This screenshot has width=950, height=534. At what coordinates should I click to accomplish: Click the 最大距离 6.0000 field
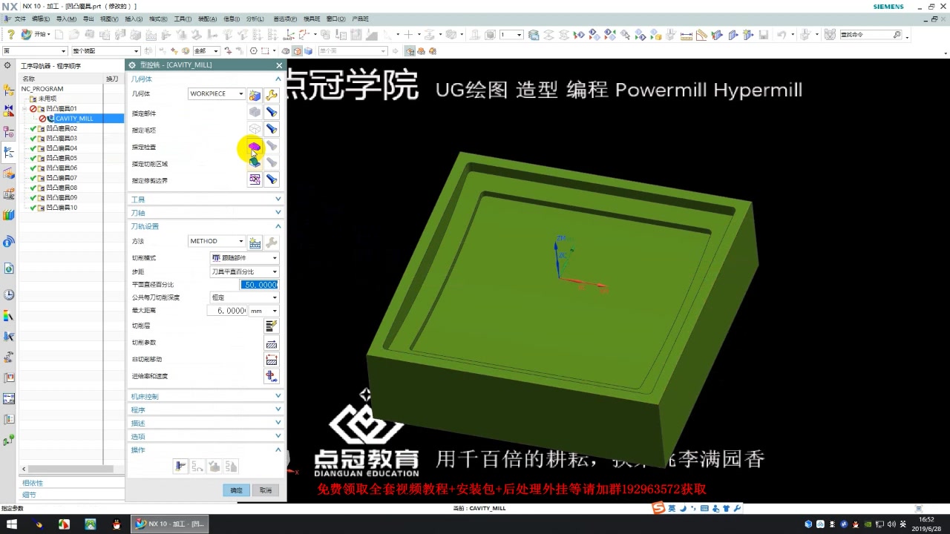click(x=227, y=311)
